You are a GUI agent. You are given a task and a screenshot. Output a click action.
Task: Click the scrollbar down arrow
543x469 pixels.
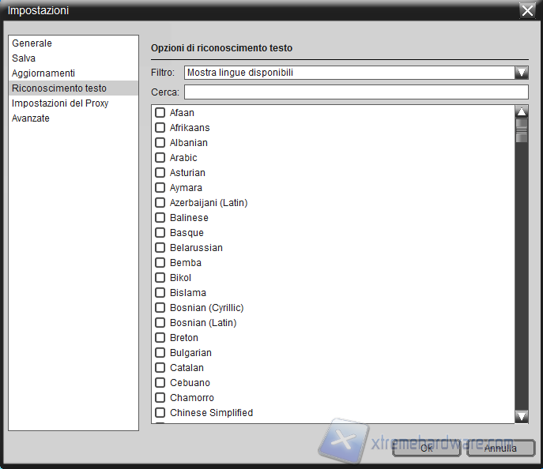click(522, 415)
